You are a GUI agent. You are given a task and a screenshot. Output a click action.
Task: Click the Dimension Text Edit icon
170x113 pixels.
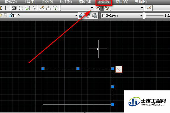point(49,8)
